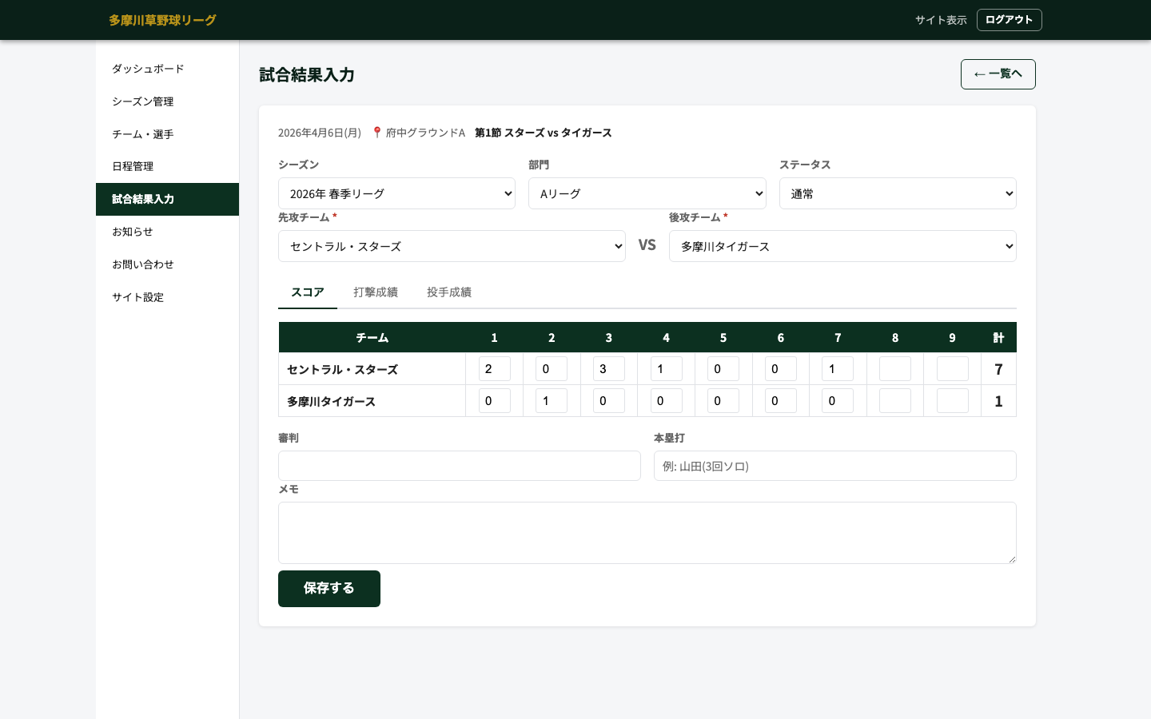The image size is (1151, 719).
Task: Click the 府中グラウンドA venue text
Action: 425,133
